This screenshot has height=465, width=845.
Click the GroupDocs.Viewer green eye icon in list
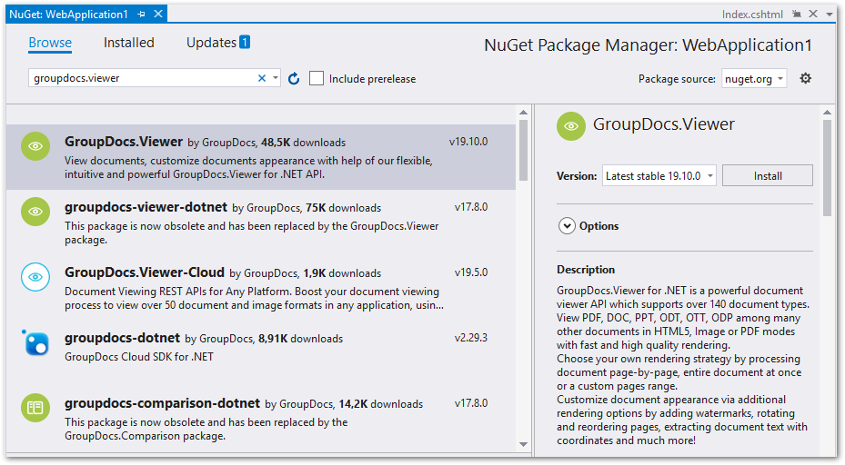(x=35, y=146)
